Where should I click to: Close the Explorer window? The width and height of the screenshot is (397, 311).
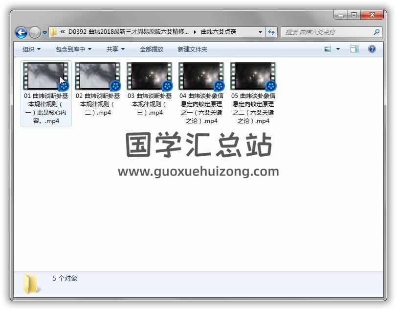[372, 15]
